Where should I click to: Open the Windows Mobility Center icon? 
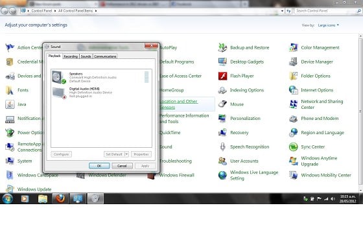pyautogui.click(x=293, y=175)
